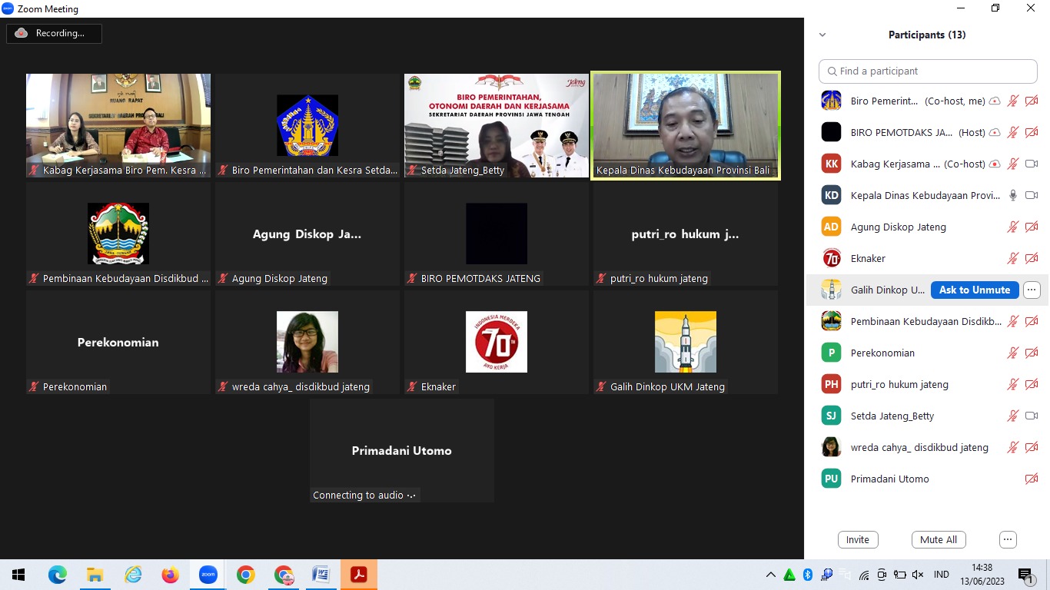The width and height of the screenshot is (1050, 590).
Task: Click the Ask to Unmute button
Action: point(974,290)
